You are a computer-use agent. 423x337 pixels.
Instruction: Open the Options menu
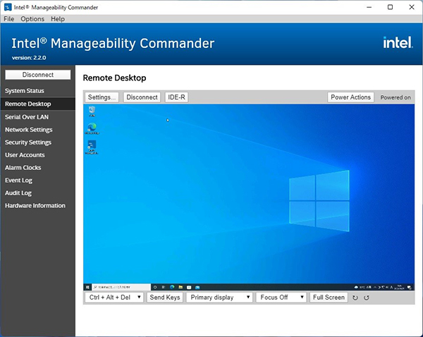point(32,19)
